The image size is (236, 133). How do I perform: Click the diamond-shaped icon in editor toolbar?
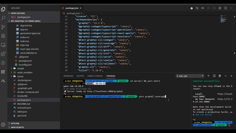pos(191,8)
